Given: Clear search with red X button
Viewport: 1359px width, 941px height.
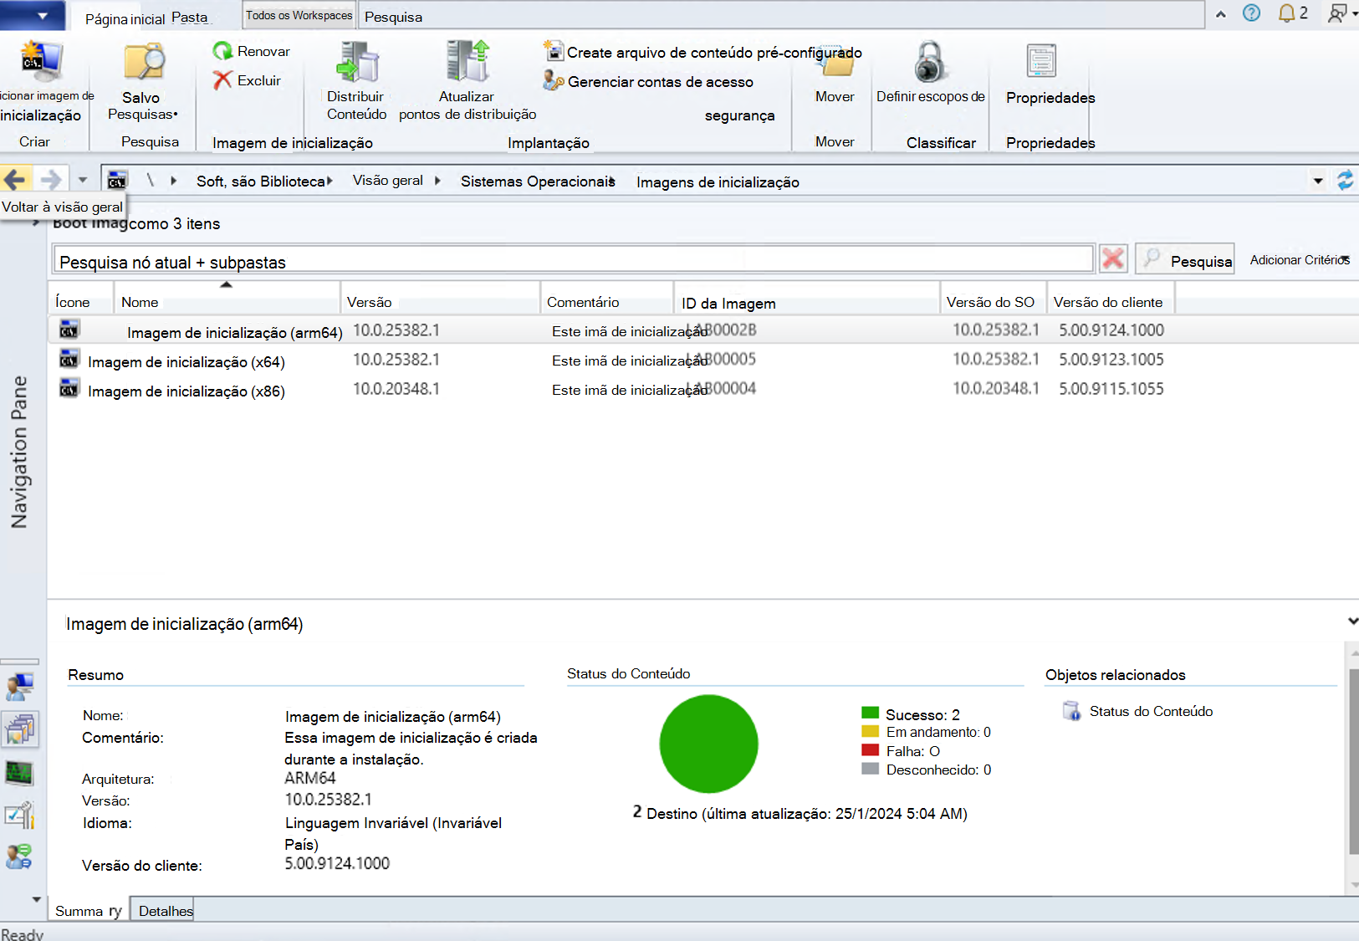Looking at the screenshot, I should click(1113, 259).
